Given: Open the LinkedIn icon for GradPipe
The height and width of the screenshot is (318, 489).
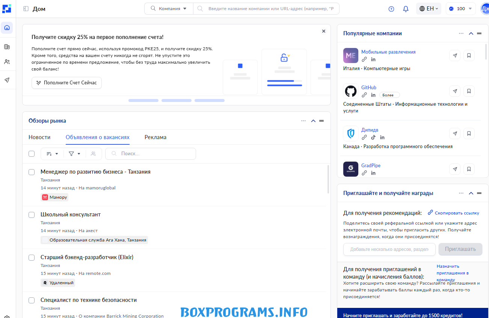Looking at the screenshot, I should coord(373,173).
